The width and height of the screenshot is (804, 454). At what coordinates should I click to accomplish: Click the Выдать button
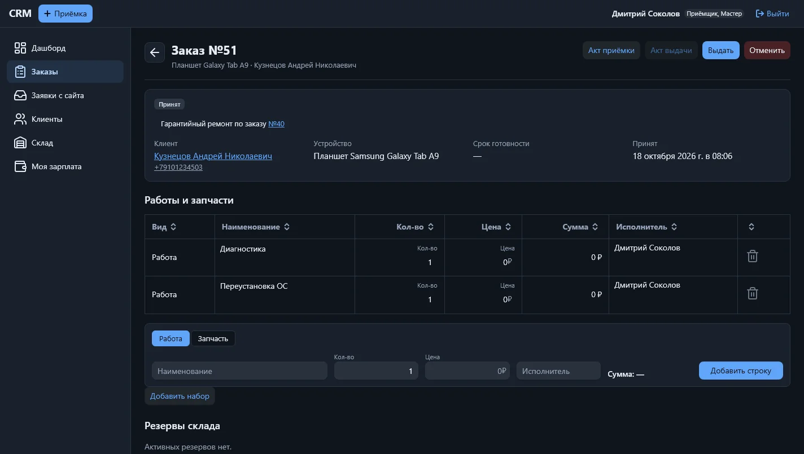[720, 50]
